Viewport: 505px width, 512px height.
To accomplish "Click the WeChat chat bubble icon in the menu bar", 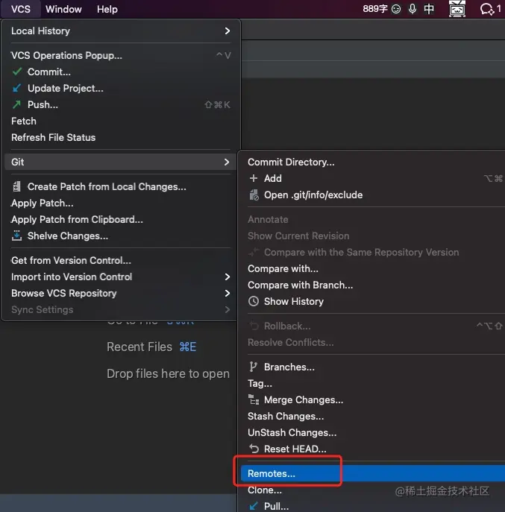I will (486, 9).
